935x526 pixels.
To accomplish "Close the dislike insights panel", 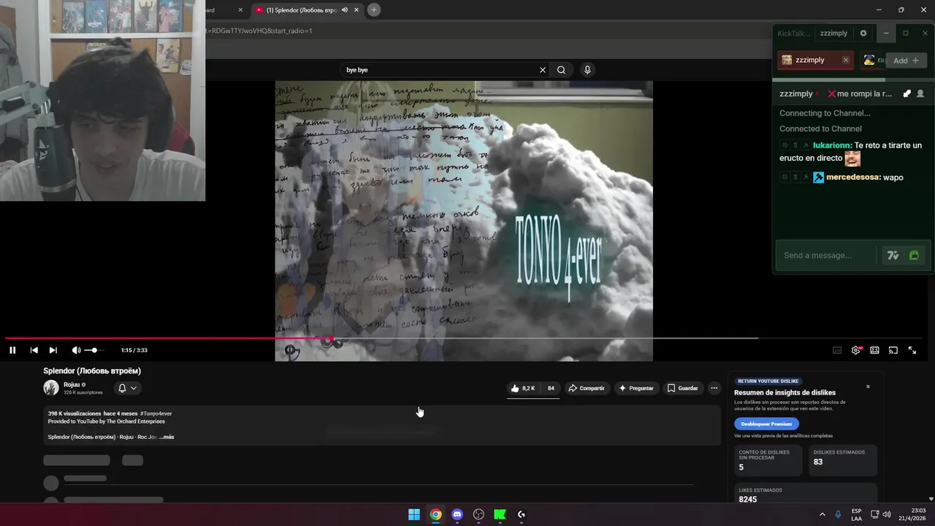I will [868, 386].
